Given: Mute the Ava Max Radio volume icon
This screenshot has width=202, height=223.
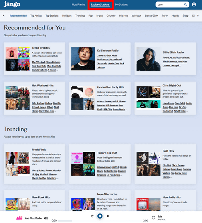Looking at the screenshot, I should click(x=46, y=218).
